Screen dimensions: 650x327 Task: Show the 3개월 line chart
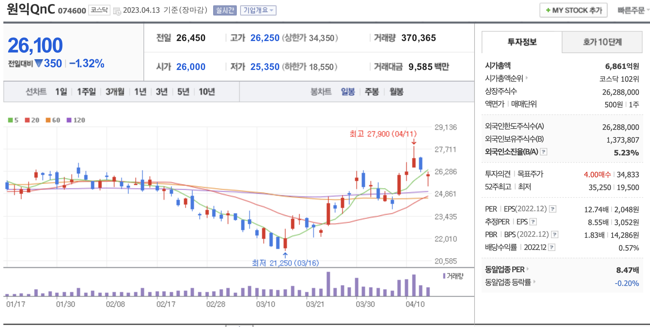pyautogui.click(x=115, y=92)
